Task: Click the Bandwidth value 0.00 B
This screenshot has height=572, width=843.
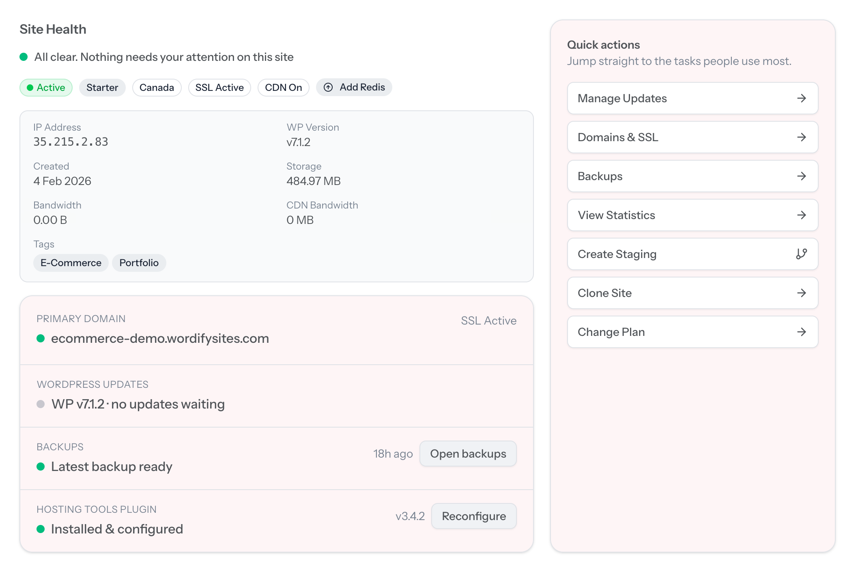Action: (50, 220)
